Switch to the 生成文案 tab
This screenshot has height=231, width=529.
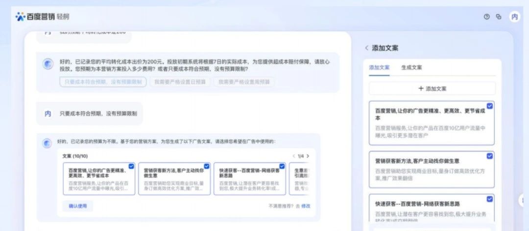point(411,67)
